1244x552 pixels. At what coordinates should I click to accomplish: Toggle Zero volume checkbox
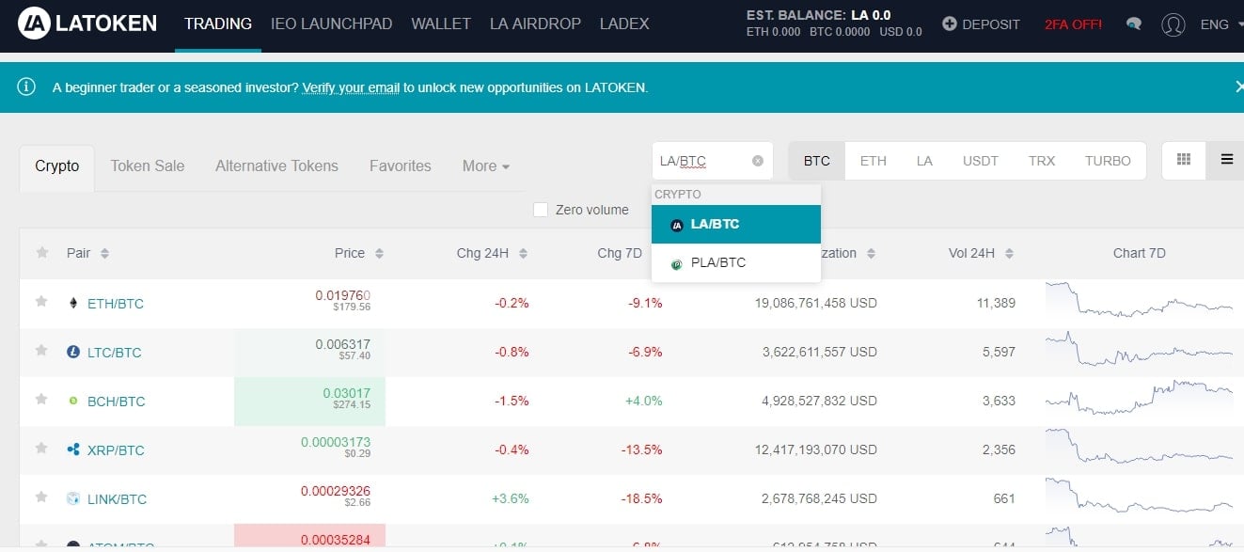pyautogui.click(x=541, y=210)
